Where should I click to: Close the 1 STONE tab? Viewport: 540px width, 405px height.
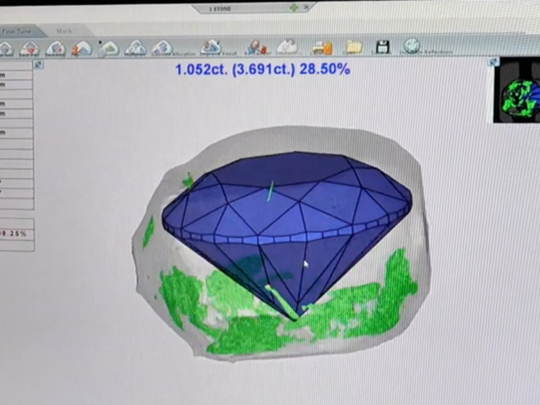(x=306, y=7)
